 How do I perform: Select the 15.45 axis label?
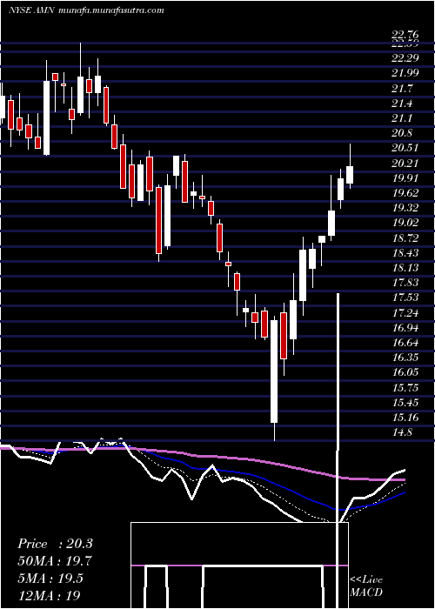point(405,402)
